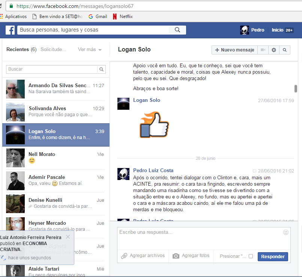Focus the Busca personas, lugares y cosas field
Screen dimensions: 302x277
pyautogui.click(x=93, y=30)
